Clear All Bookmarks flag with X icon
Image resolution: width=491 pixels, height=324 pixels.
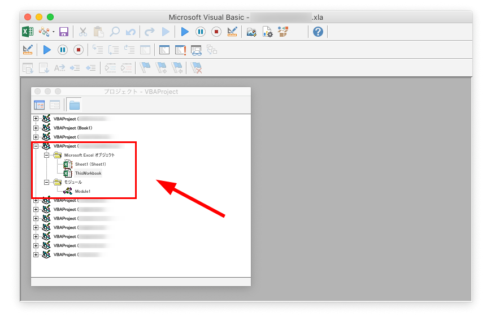(x=196, y=68)
